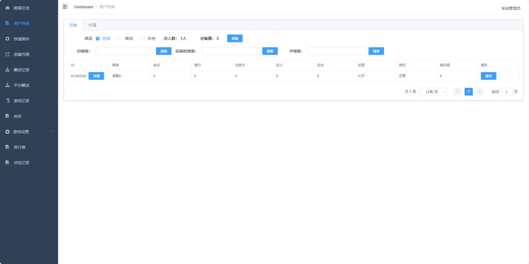Open 游戏记录 using its list icon
The image size is (529, 264).
coord(7,101)
